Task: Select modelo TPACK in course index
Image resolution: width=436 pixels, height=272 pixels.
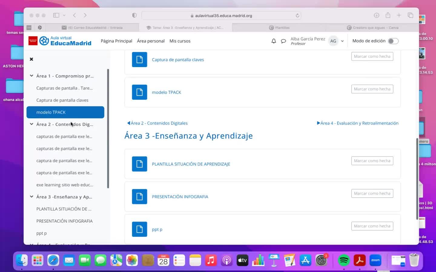Action: tap(65, 112)
